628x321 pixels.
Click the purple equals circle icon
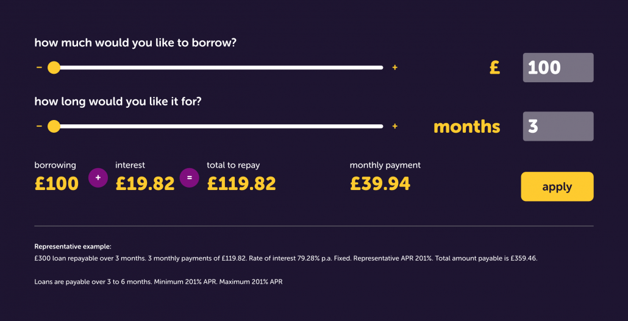pos(190,177)
